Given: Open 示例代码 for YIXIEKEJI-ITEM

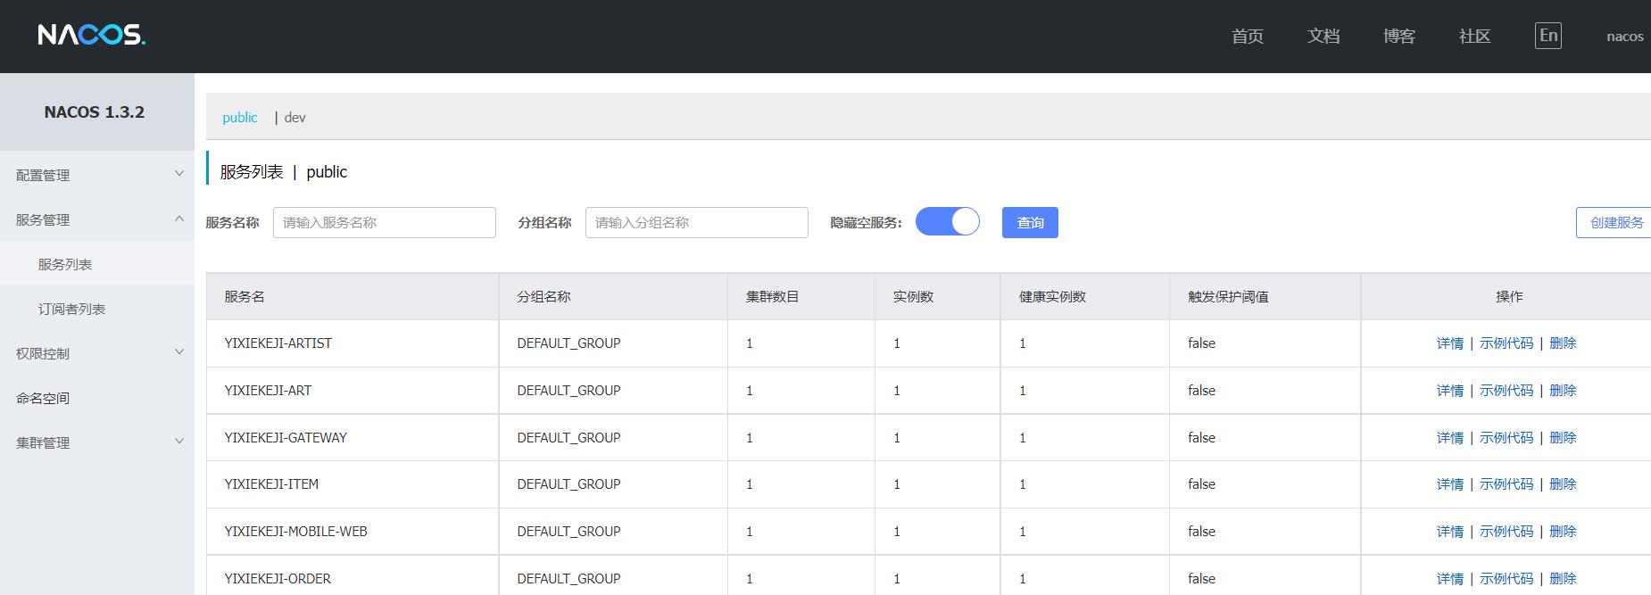Looking at the screenshot, I should (1506, 483).
